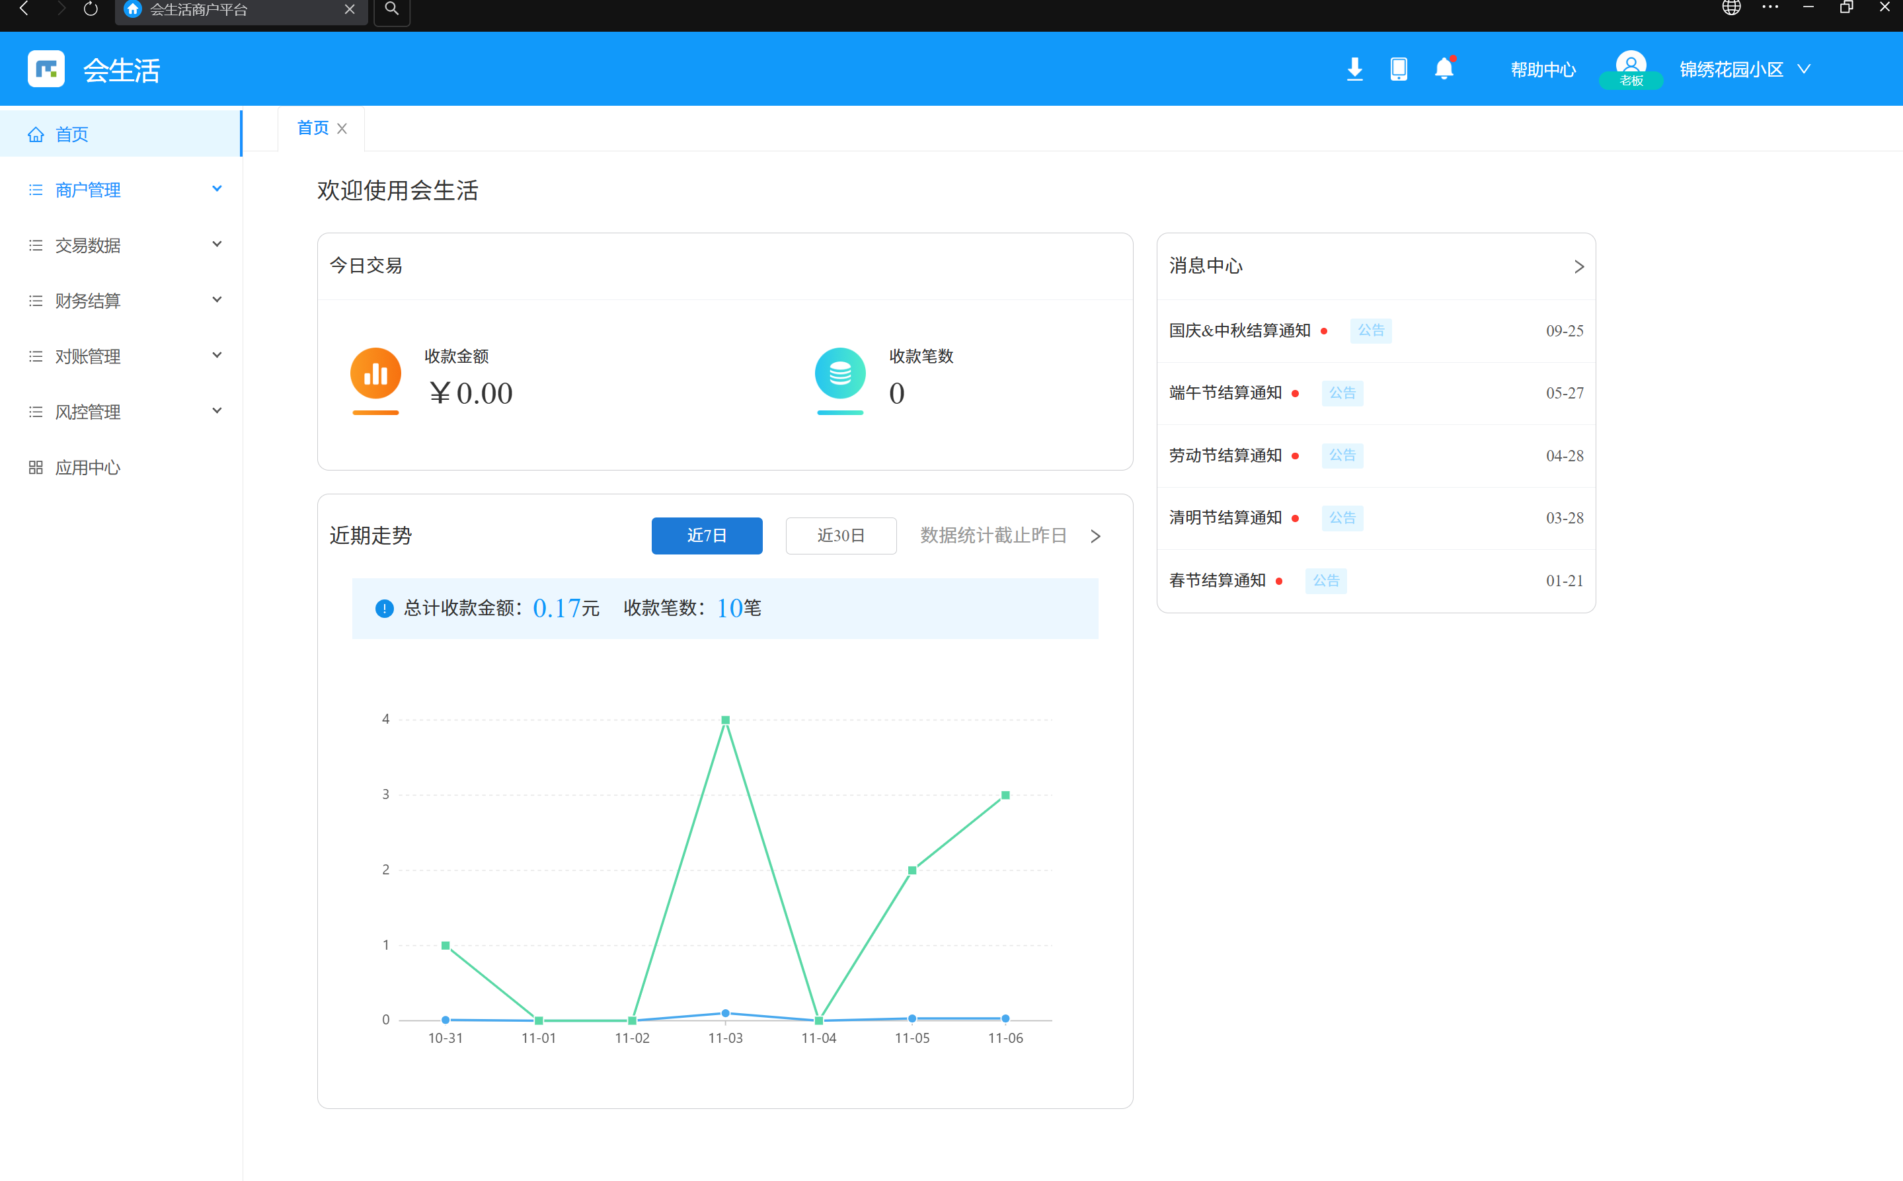
Task: Close the 首页 page tab
Action: pyautogui.click(x=342, y=129)
